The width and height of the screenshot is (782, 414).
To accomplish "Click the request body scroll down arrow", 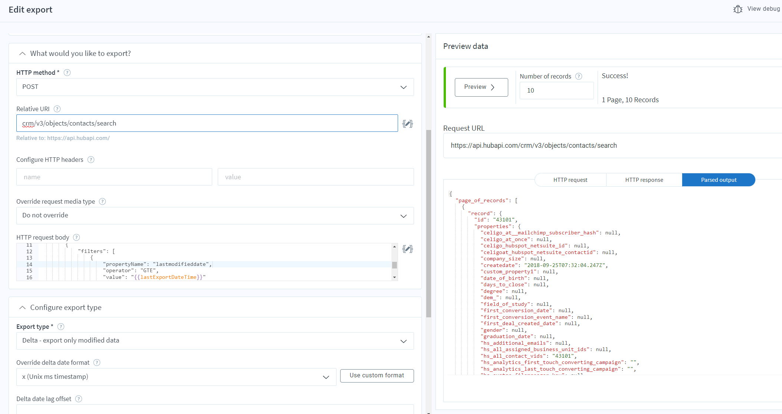I will point(394,277).
